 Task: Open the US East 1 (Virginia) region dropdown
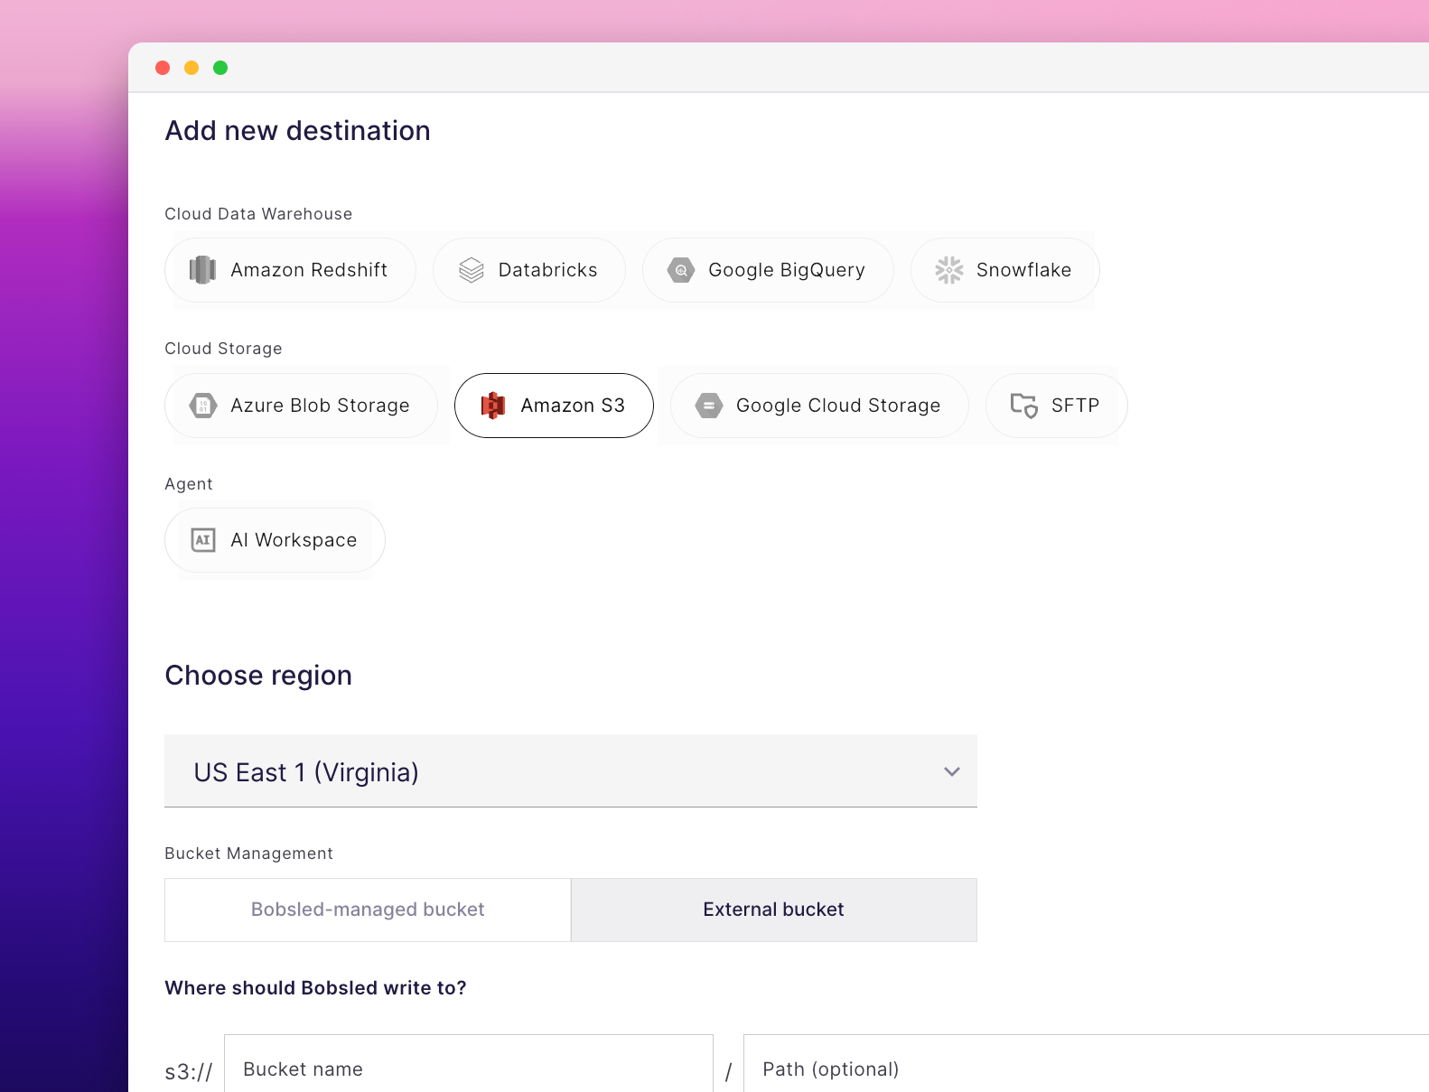(571, 771)
